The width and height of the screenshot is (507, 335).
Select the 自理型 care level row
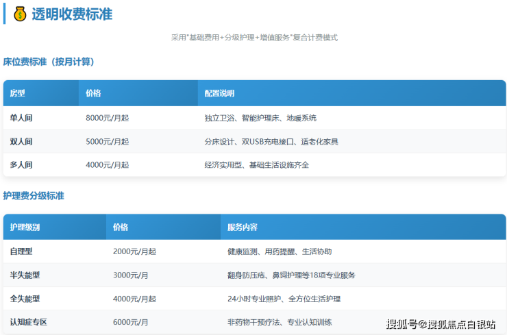(21, 251)
